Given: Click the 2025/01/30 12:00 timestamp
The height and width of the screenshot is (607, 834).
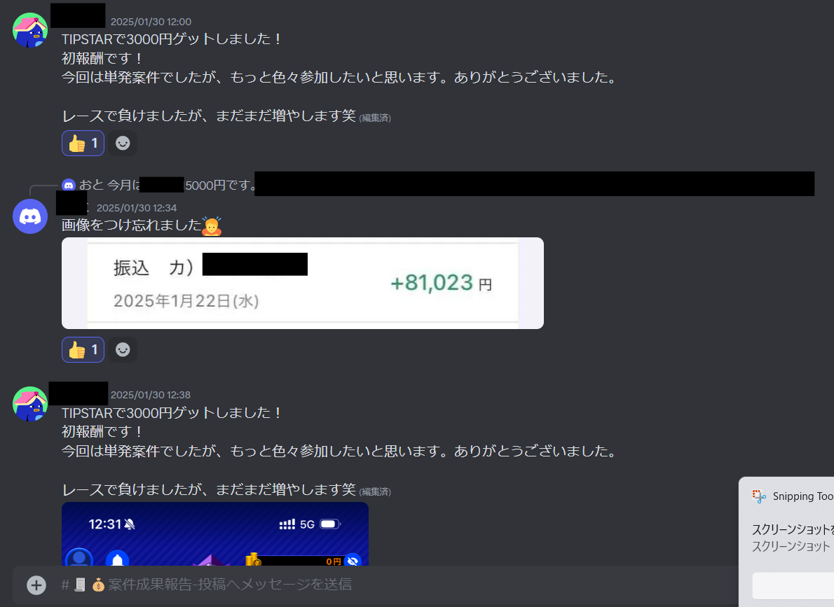Looking at the screenshot, I should click(151, 22).
